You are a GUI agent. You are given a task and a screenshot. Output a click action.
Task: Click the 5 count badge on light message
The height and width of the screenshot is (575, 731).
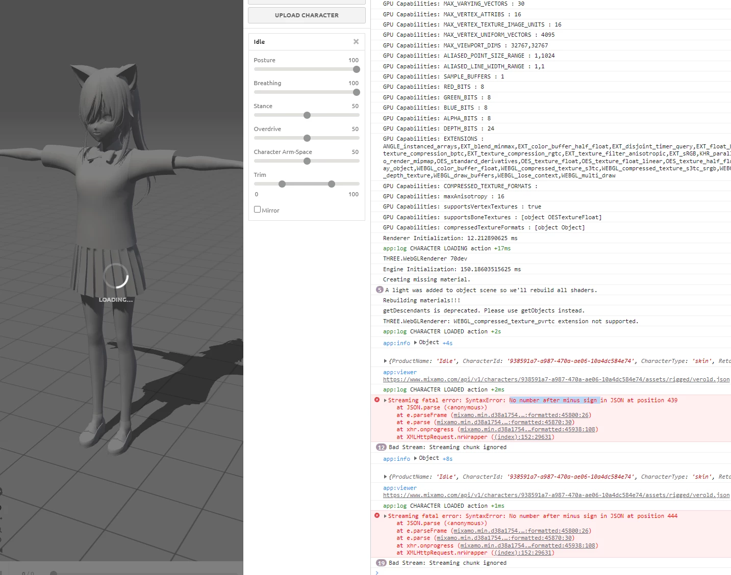[380, 290]
